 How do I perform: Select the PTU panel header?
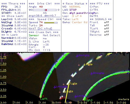click(99, 4)
